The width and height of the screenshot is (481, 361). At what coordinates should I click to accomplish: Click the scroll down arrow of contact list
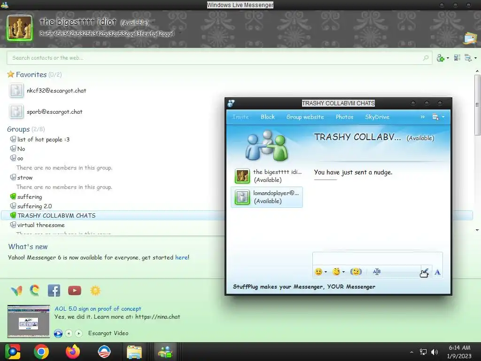pyautogui.click(x=477, y=230)
